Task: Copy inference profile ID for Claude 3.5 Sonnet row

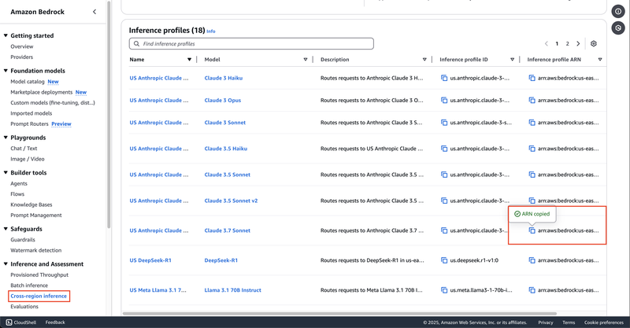Action: pos(444,175)
